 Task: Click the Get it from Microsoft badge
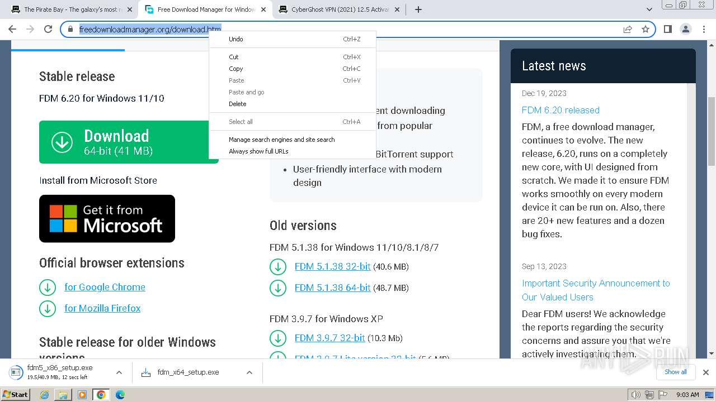coord(107,219)
